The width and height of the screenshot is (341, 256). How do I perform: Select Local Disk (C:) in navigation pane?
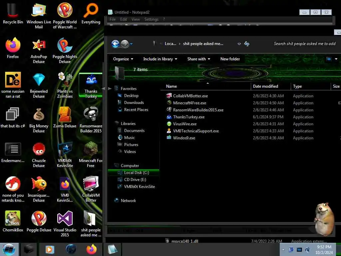click(134, 173)
